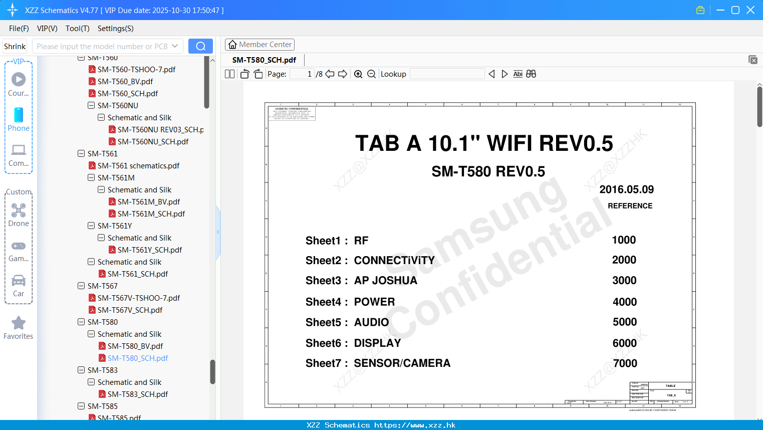Rotate page counterclockwise icon
Screen dimensions: 763x430
tap(244, 74)
